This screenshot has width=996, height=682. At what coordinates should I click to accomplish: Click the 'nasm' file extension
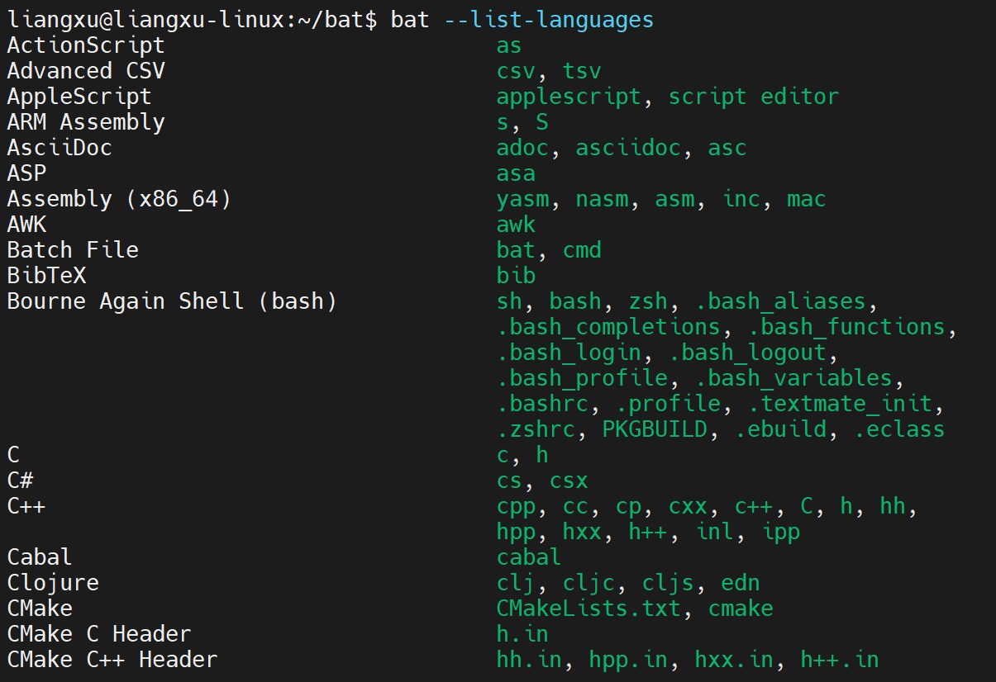[602, 199]
